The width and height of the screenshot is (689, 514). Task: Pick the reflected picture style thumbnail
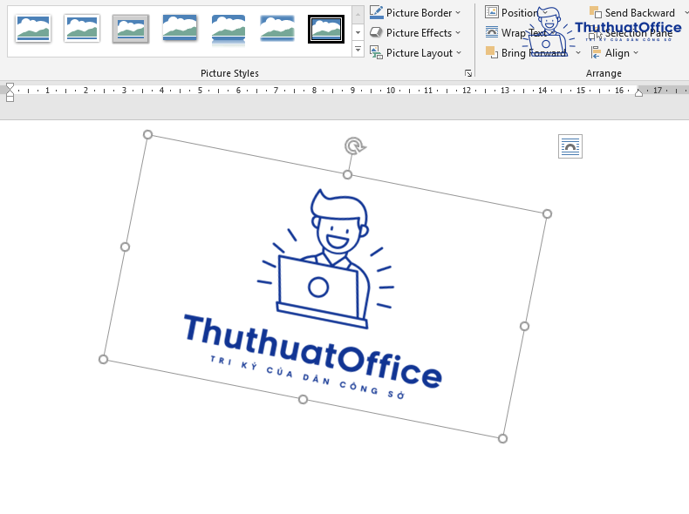(229, 29)
